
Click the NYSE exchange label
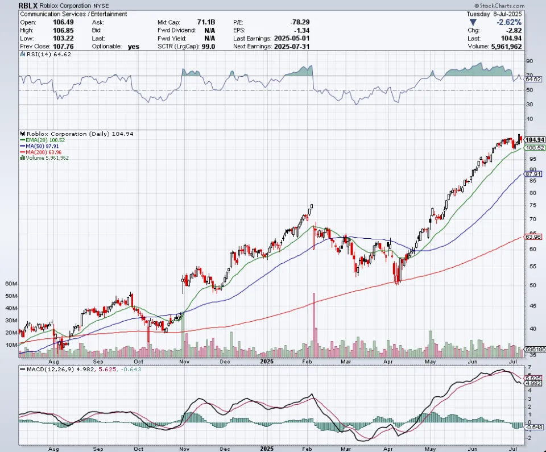coord(101,6)
